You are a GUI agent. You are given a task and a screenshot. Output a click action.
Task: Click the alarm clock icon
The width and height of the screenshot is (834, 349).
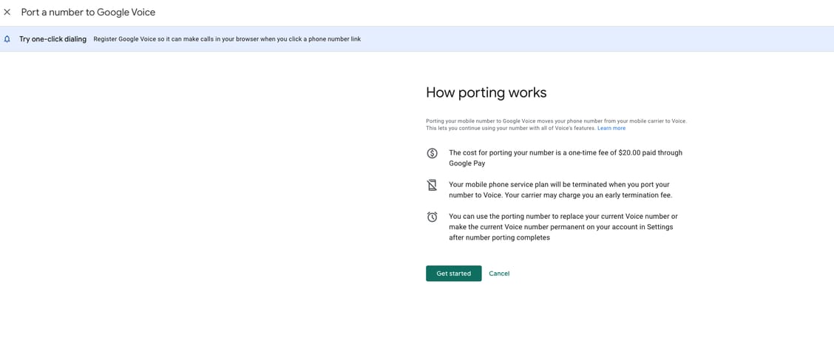click(433, 217)
